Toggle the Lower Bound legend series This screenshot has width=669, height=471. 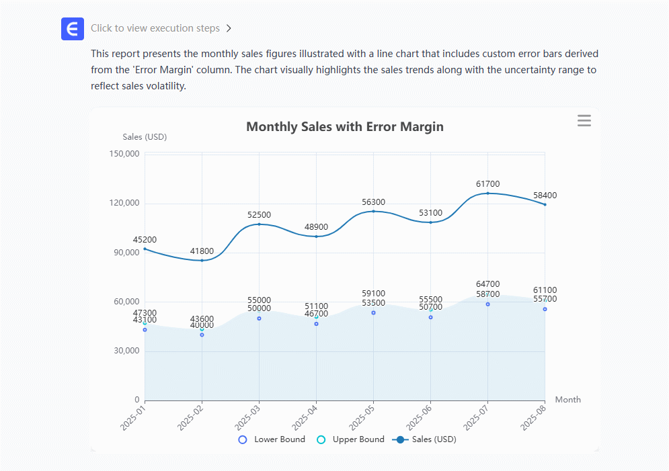pyautogui.click(x=272, y=439)
